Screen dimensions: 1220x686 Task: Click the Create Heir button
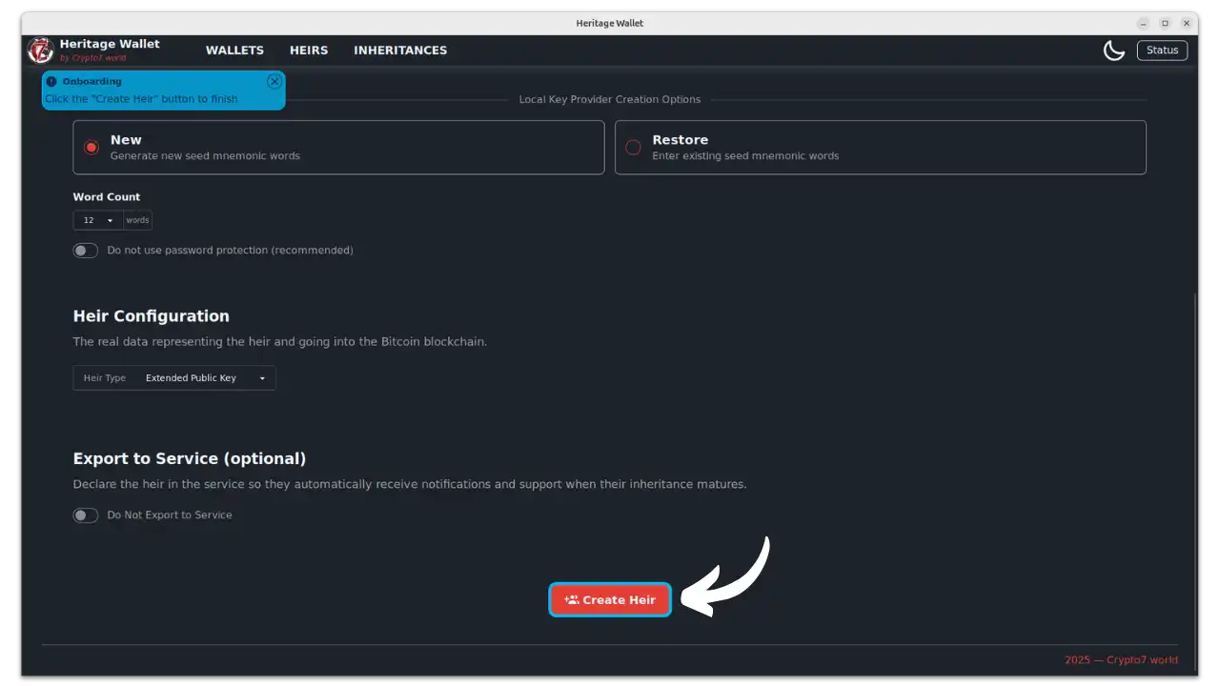[610, 599]
